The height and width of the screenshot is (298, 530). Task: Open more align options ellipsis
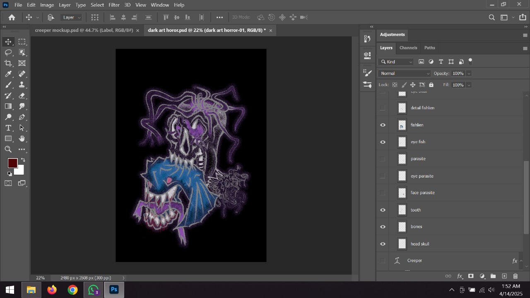(219, 17)
